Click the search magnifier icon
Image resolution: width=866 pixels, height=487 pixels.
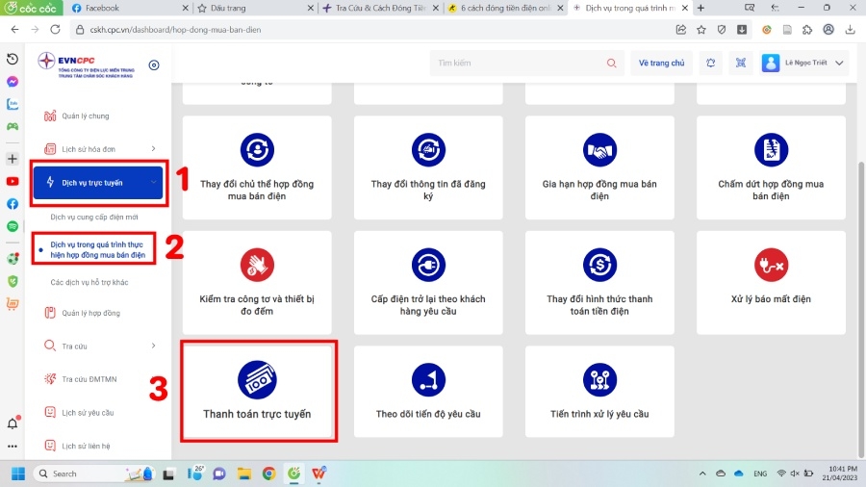point(611,63)
